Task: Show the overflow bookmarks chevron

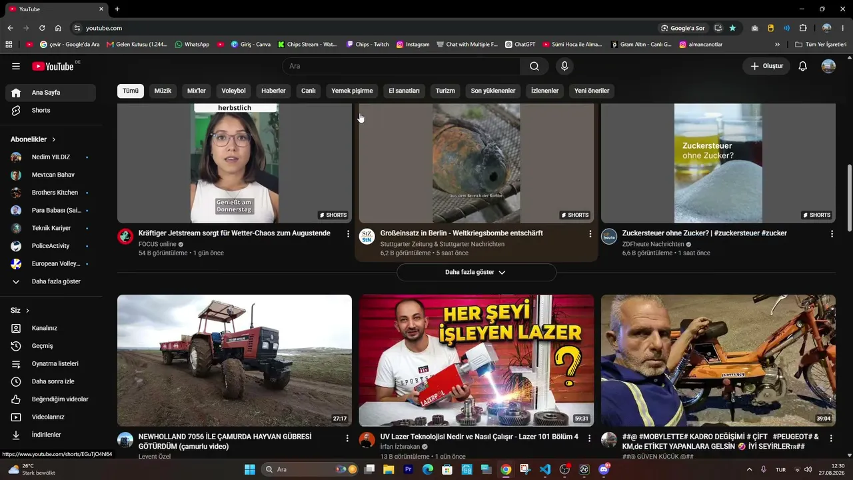Action: coord(777,45)
